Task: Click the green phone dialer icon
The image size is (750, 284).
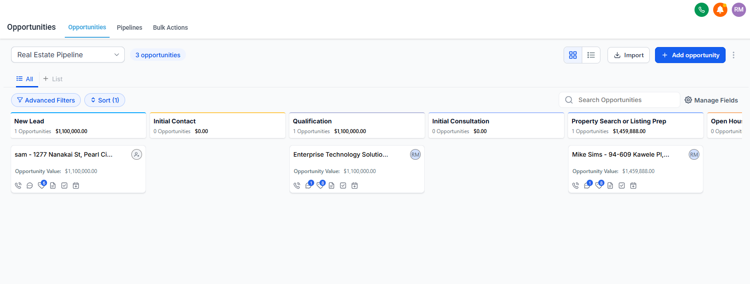Action: (701, 10)
